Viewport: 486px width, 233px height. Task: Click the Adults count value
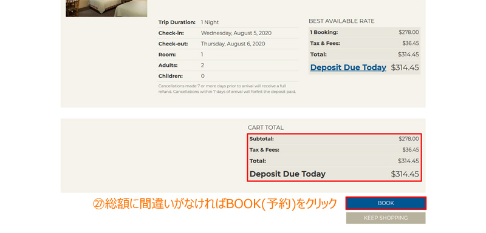[202, 66]
